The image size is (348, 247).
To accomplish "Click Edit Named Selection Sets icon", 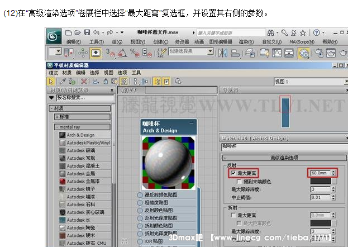I will [161, 53].
